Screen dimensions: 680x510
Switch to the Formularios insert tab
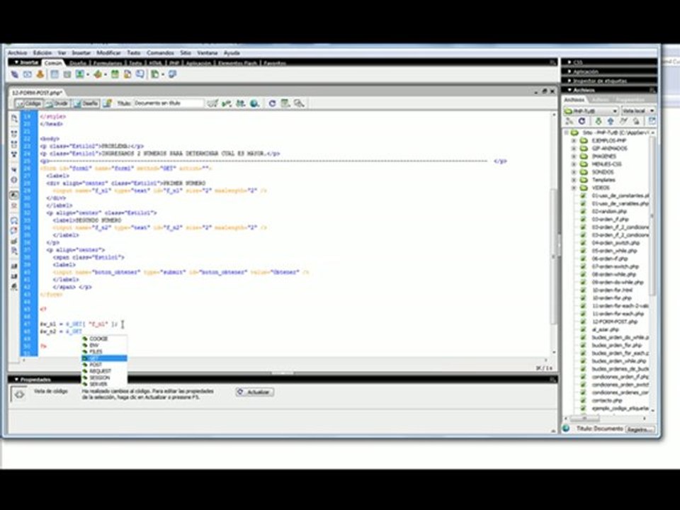coord(108,63)
